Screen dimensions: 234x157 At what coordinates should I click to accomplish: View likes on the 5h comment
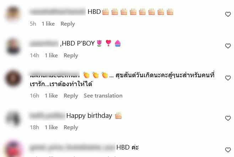(x=48, y=24)
